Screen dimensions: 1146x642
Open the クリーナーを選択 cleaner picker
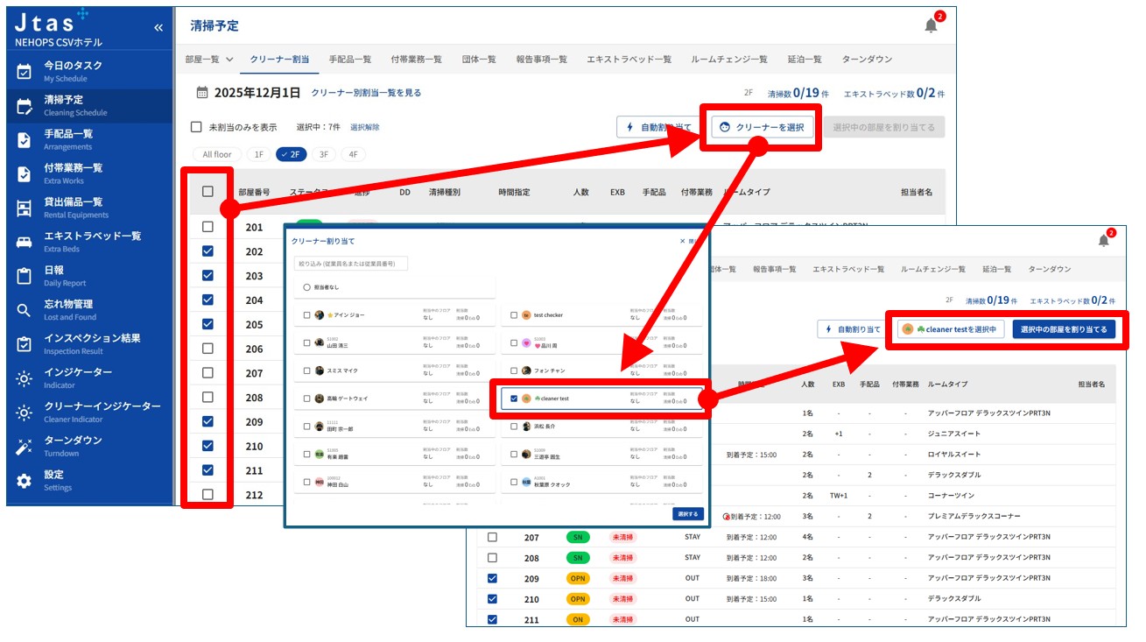click(x=762, y=128)
